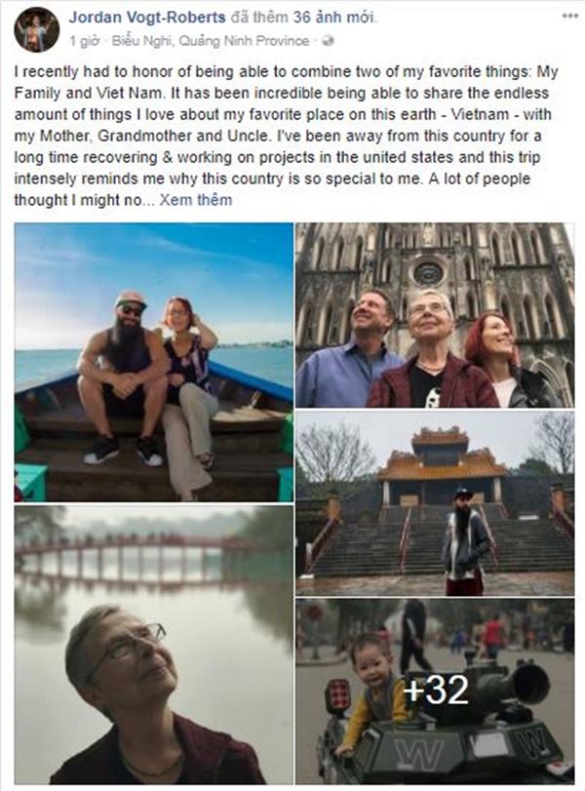This screenshot has width=585, height=791.
Task: Open the cathedral family photo
Action: (x=435, y=315)
